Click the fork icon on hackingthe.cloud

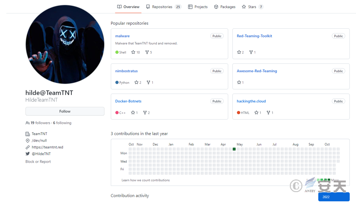click(268, 113)
